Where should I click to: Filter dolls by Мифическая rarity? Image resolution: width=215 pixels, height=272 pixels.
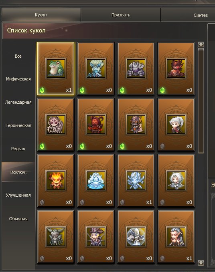coord(18,79)
